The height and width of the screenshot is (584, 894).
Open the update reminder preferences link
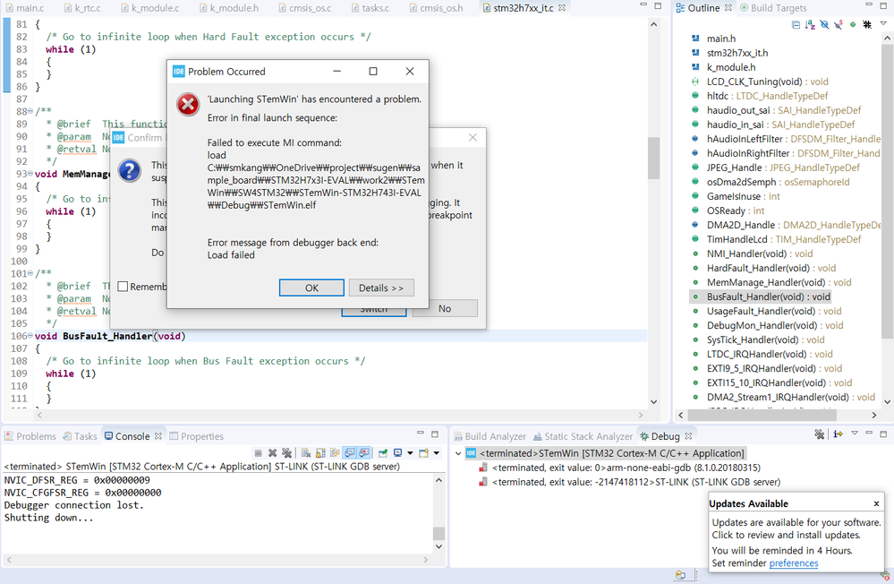pyautogui.click(x=793, y=563)
